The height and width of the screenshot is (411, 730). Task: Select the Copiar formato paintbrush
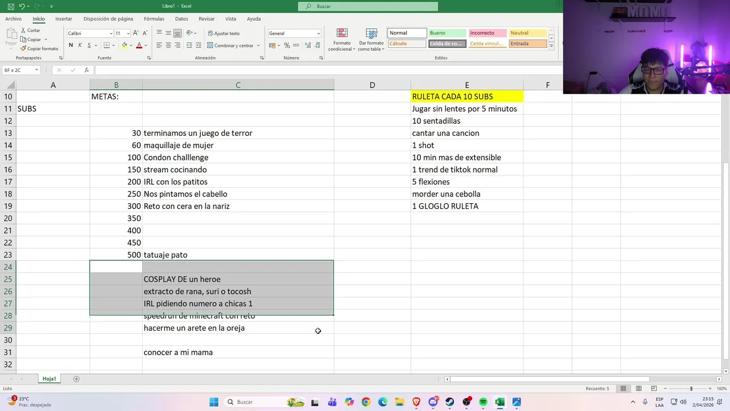tap(39, 49)
